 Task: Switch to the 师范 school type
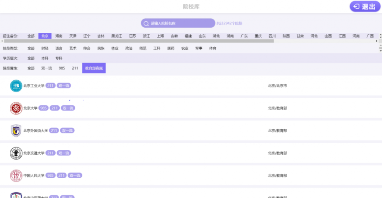(143, 48)
